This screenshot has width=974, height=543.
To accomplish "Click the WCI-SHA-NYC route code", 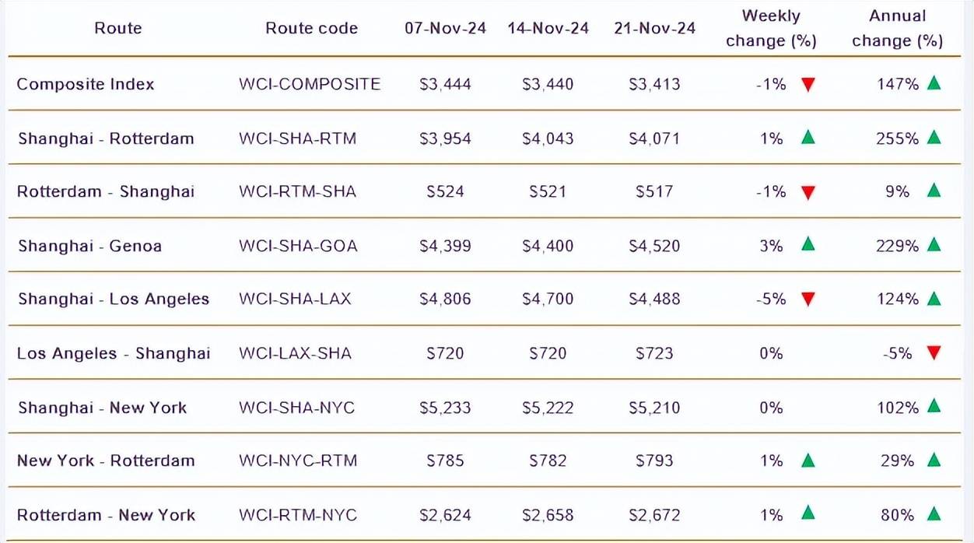I will coord(296,408).
